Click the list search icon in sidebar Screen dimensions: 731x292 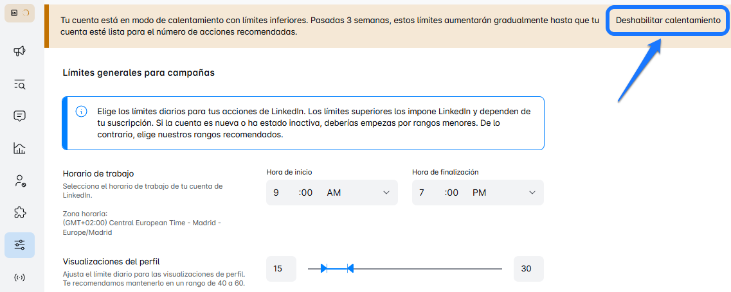pyautogui.click(x=19, y=84)
